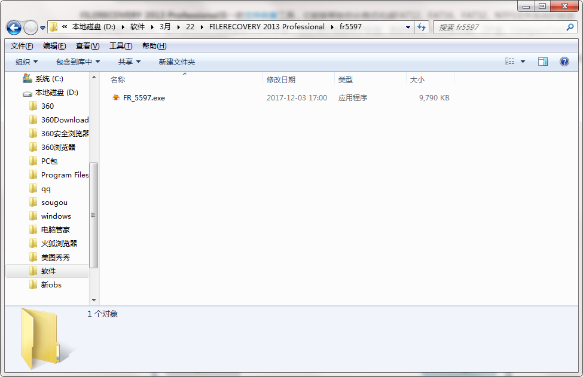
Task: Open the 文件(F) menu
Action: coord(22,45)
